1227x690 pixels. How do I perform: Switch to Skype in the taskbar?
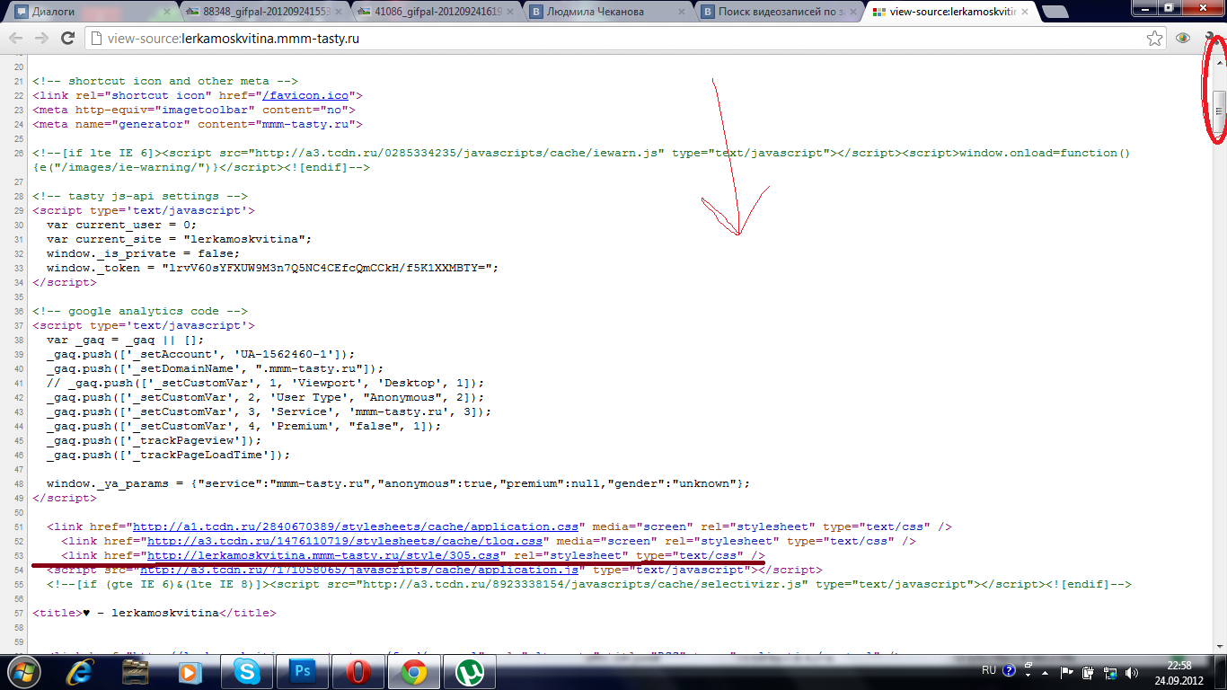pos(246,672)
